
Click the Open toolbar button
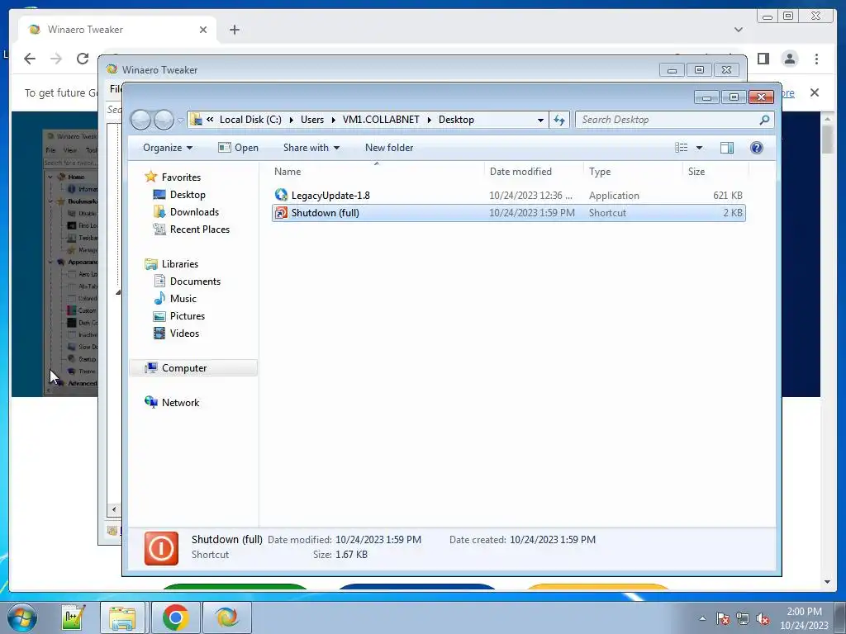[238, 148]
